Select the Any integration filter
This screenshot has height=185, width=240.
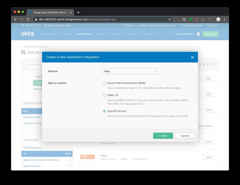click(32, 111)
